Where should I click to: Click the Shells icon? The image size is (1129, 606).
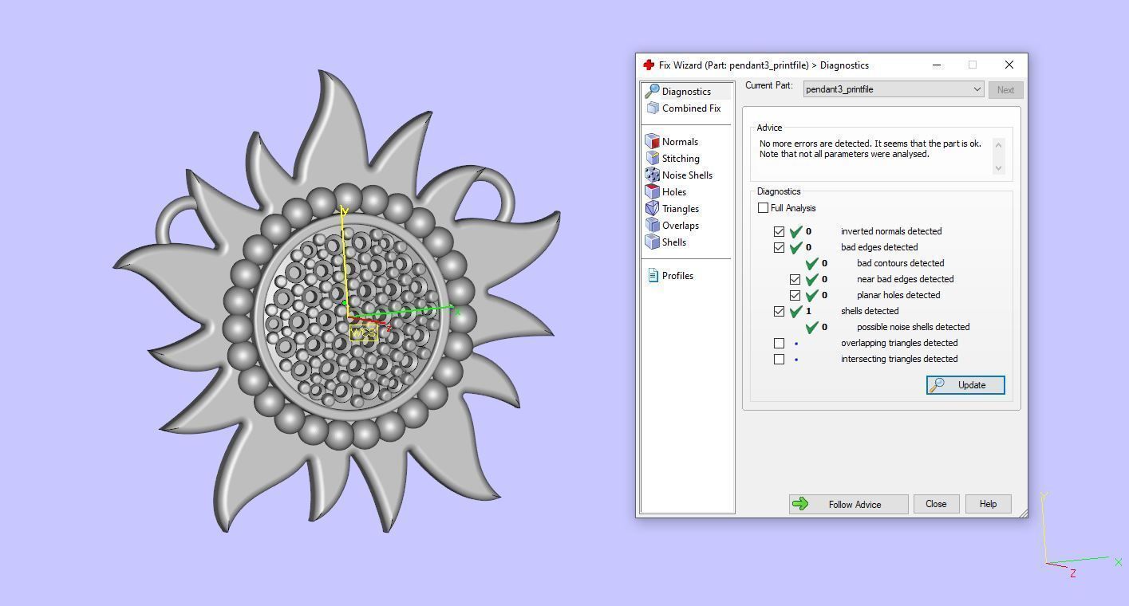(x=653, y=242)
